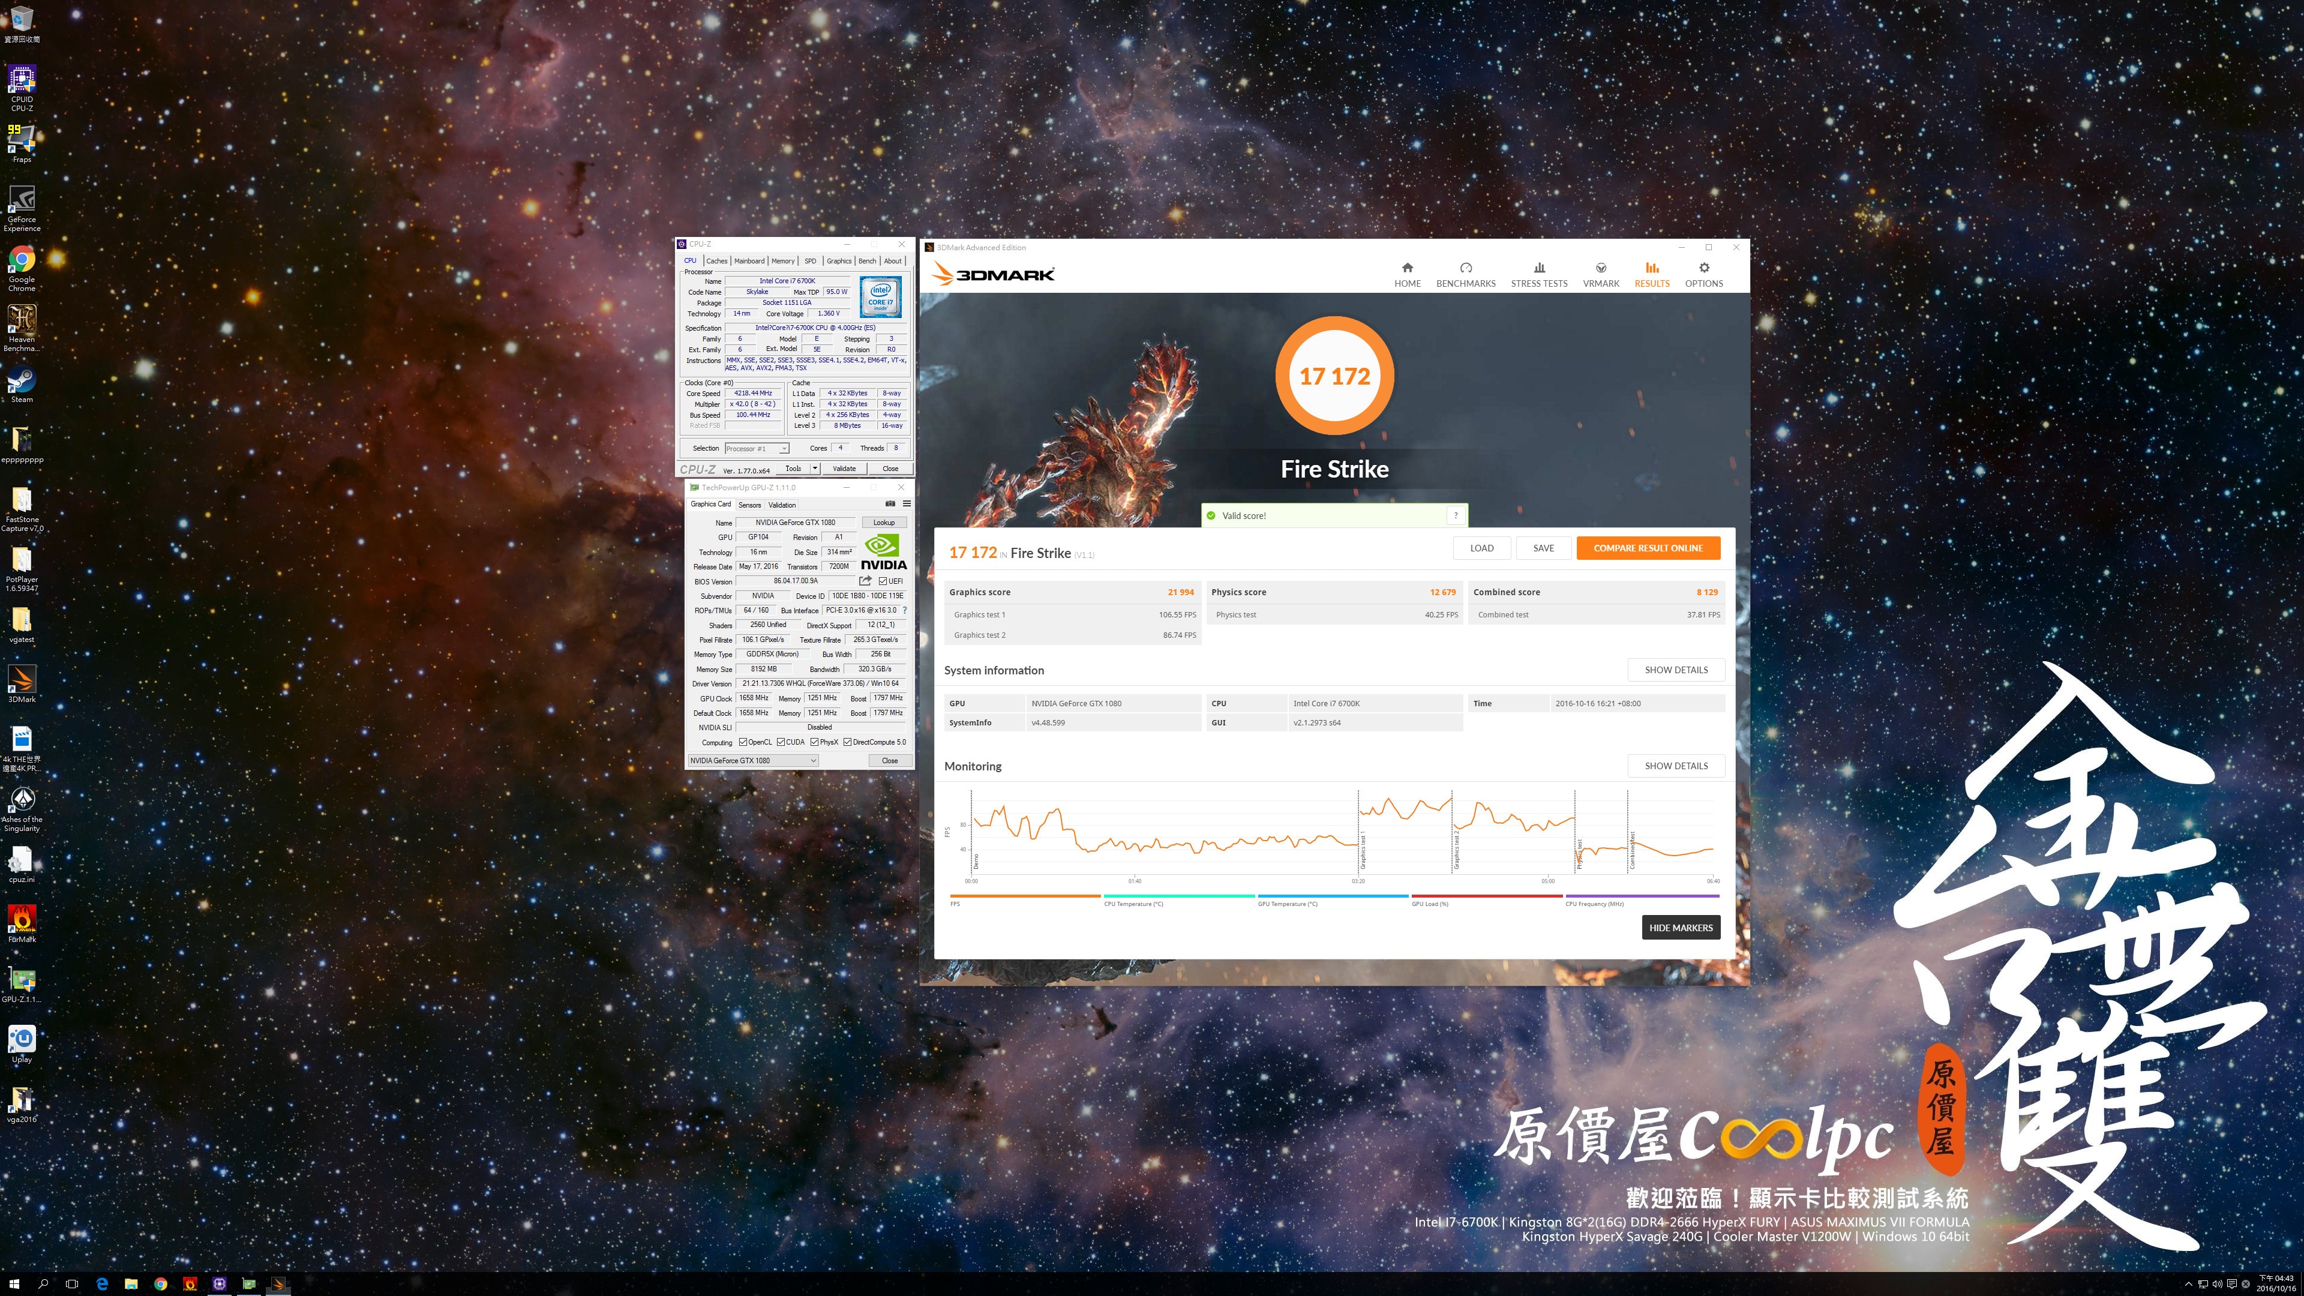Open Microsoft Edge from taskbar
This screenshot has width=2304, height=1296.
[x=102, y=1283]
